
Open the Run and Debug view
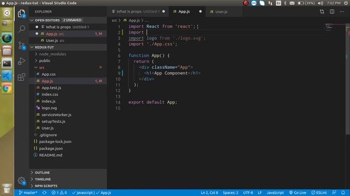point(21,61)
